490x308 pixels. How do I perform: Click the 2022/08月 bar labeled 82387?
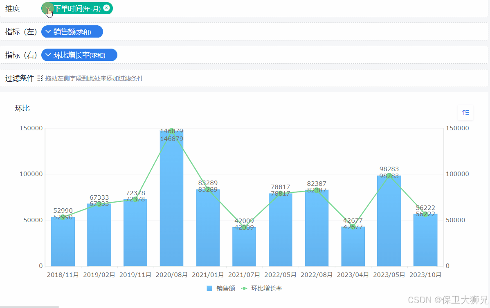317,228
